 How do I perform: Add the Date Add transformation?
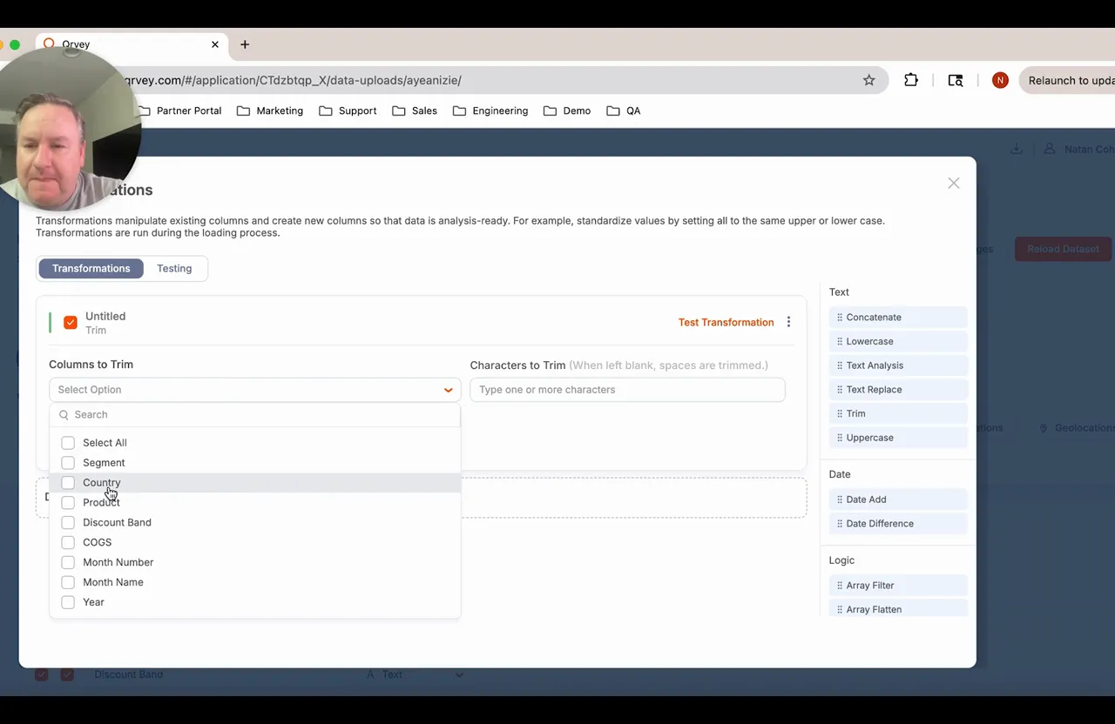[866, 499]
